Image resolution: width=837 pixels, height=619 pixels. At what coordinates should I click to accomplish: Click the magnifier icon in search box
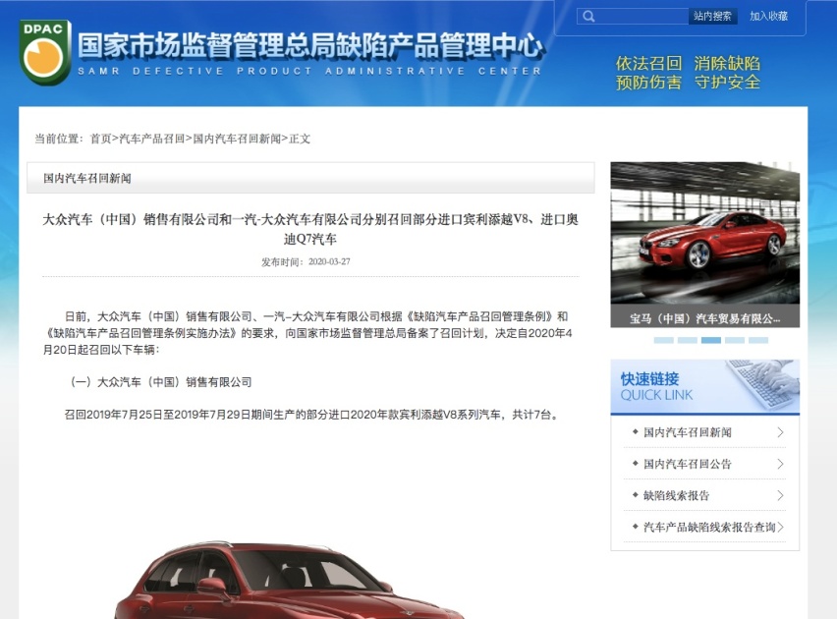point(588,16)
